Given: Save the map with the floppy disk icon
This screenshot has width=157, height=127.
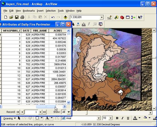Looking at the screenshot, I should click(17, 17).
